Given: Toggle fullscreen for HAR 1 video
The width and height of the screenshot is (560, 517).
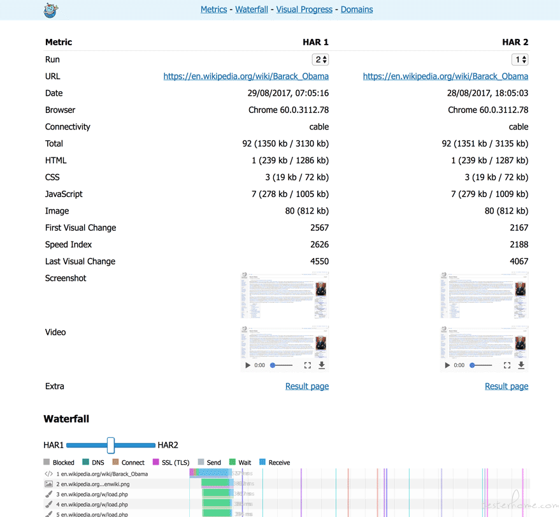Looking at the screenshot, I should 308,365.
